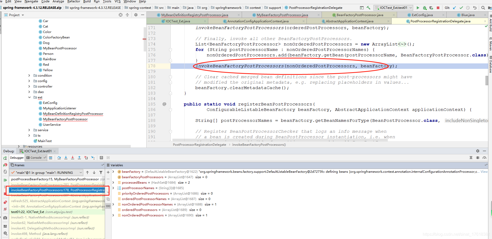Start debugging with the green bug icon
This screenshot has height=239, width=492.
(425, 8)
